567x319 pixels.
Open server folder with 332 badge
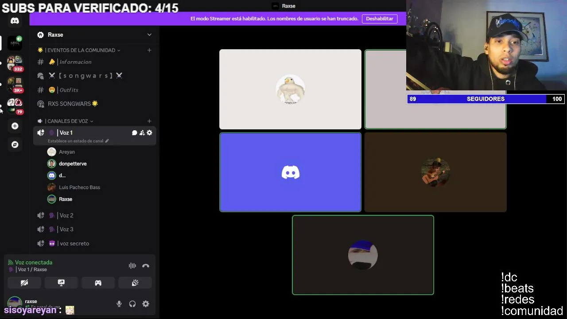coord(15,63)
